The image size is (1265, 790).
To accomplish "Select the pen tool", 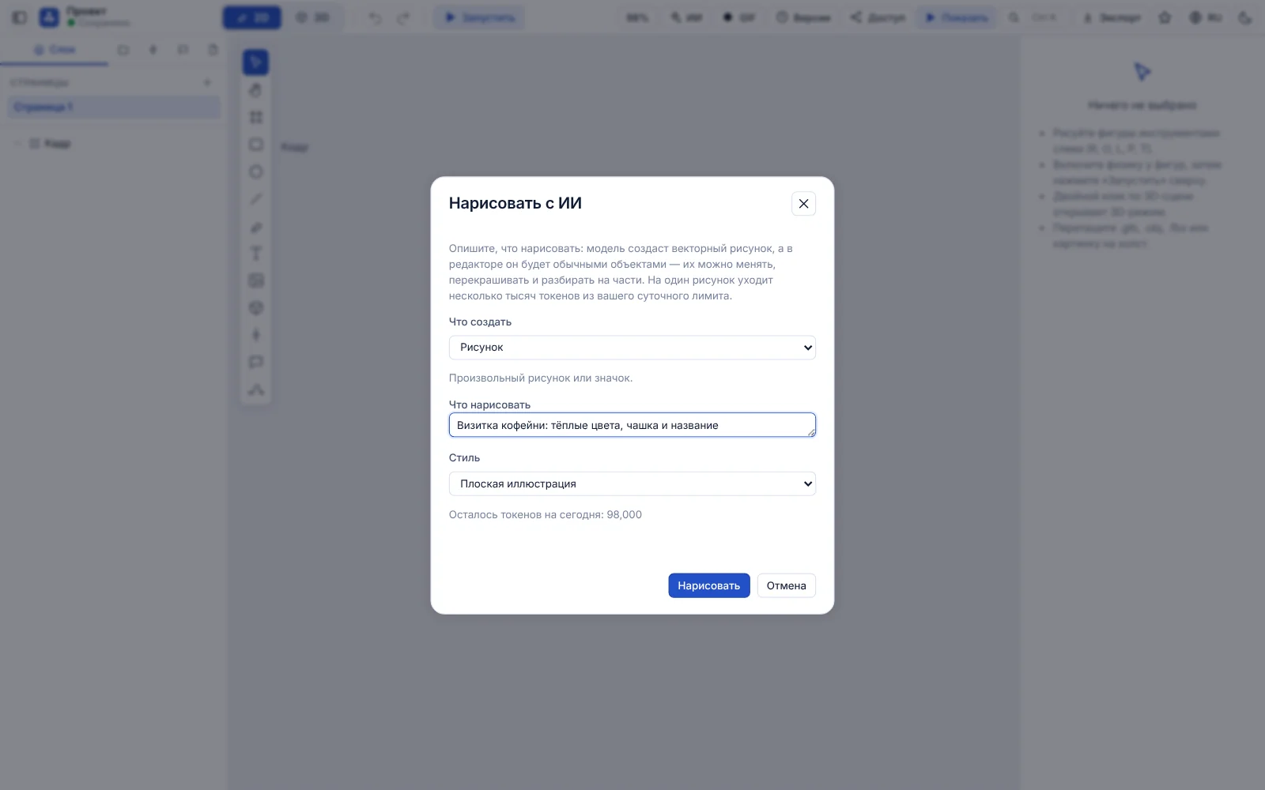I will [255, 227].
